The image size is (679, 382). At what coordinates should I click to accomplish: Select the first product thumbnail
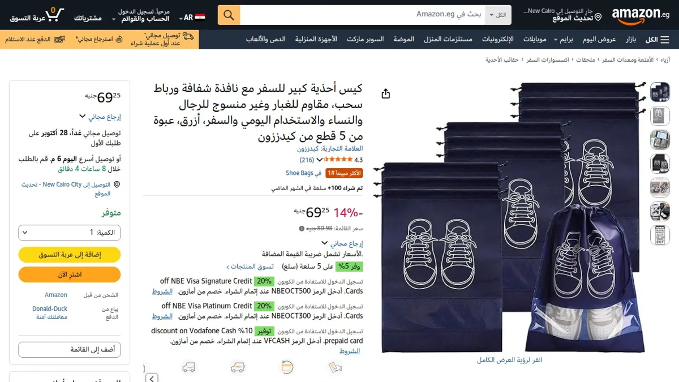pyautogui.click(x=660, y=92)
